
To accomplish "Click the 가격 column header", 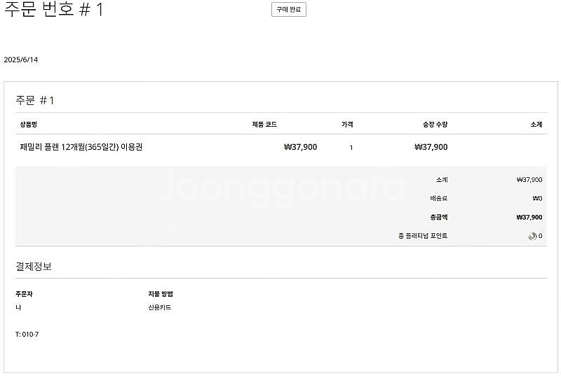I will (x=347, y=125).
